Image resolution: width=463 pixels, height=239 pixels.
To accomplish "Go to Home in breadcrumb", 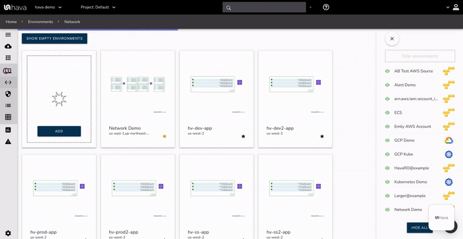I will pyautogui.click(x=11, y=21).
